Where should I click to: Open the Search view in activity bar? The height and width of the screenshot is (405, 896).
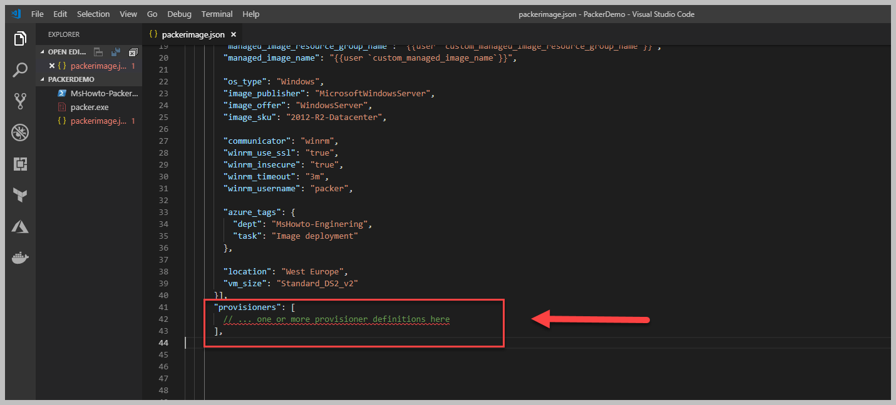click(20, 69)
